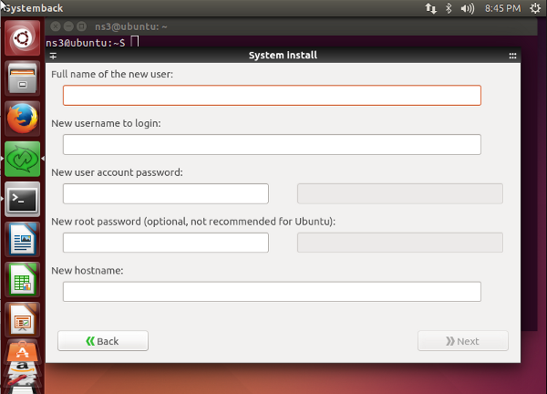Viewport: 547px width, 394px height.
Task: Launch LibreOffice Impress from dock
Action: (22, 320)
